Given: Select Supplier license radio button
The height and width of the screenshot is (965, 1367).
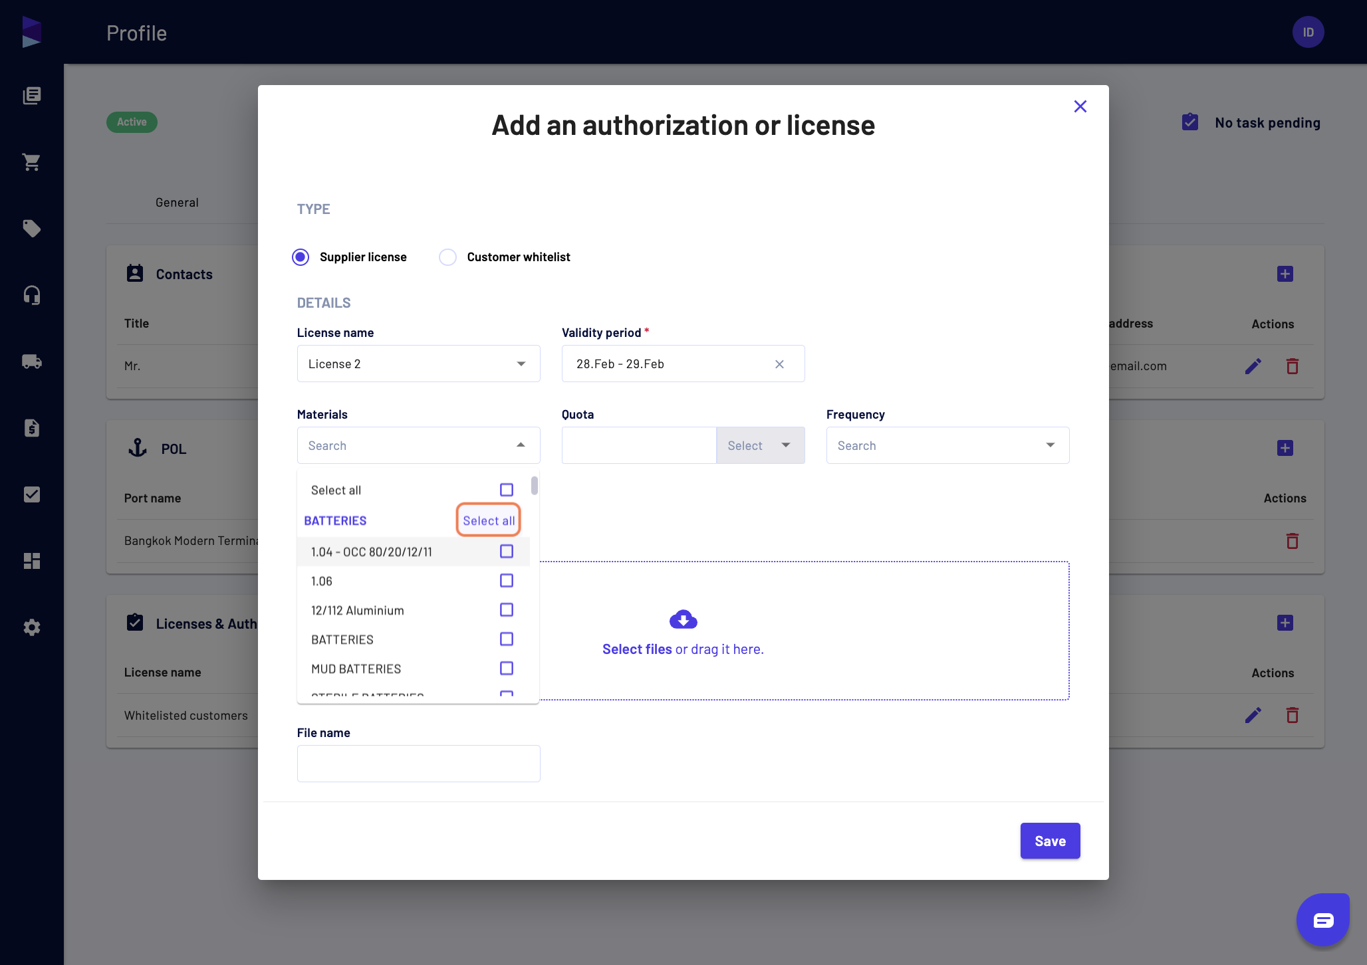Looking at the screenshot, I should (301, 257).
